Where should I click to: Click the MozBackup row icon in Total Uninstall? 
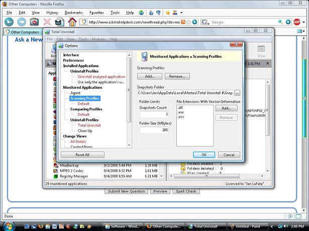pyautogui.click(x=56, y=165)
